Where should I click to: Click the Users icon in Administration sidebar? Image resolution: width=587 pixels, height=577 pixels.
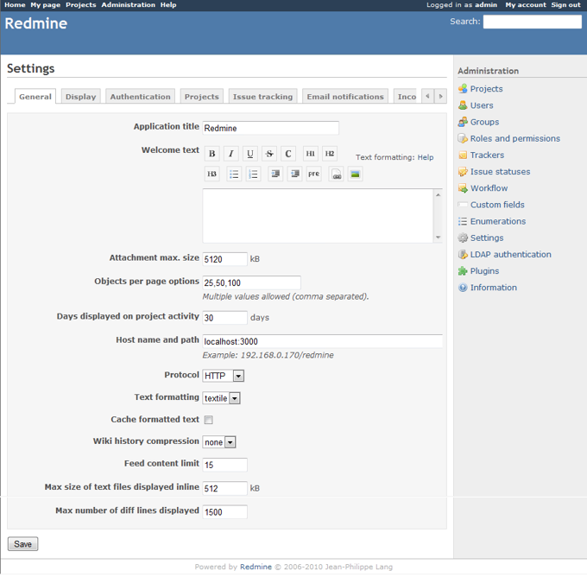[x=463, y=105]
